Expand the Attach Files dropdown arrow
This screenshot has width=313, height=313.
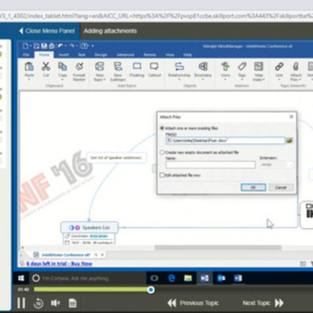coord(300,79)
